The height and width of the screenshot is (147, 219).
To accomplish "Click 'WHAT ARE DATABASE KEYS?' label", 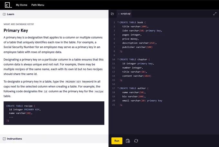I will coord(19,24).
